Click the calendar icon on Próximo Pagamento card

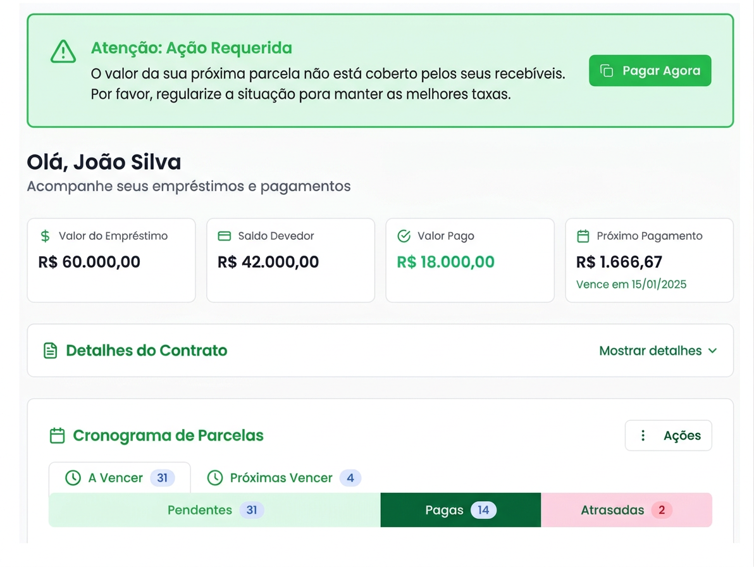pyautogui.click(x=583, y=235)
